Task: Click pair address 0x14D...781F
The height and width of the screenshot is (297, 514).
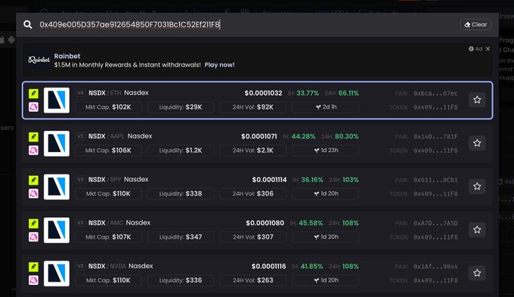Action: click(x=435, y=137)
